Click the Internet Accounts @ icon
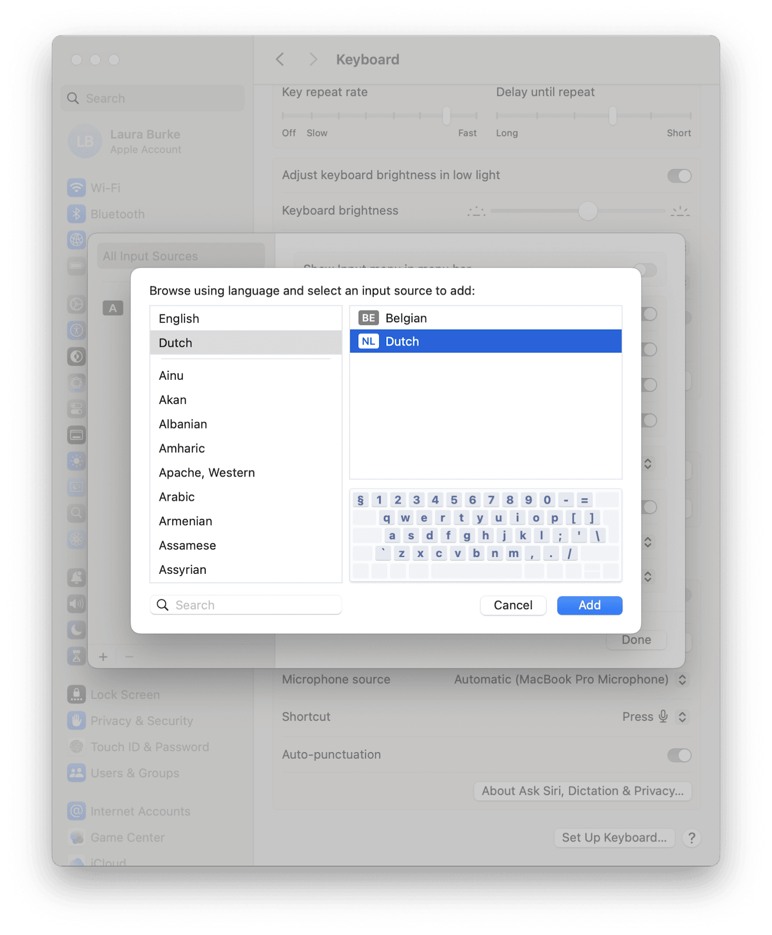This screenshot has width=772, height=935. (76, 811)
